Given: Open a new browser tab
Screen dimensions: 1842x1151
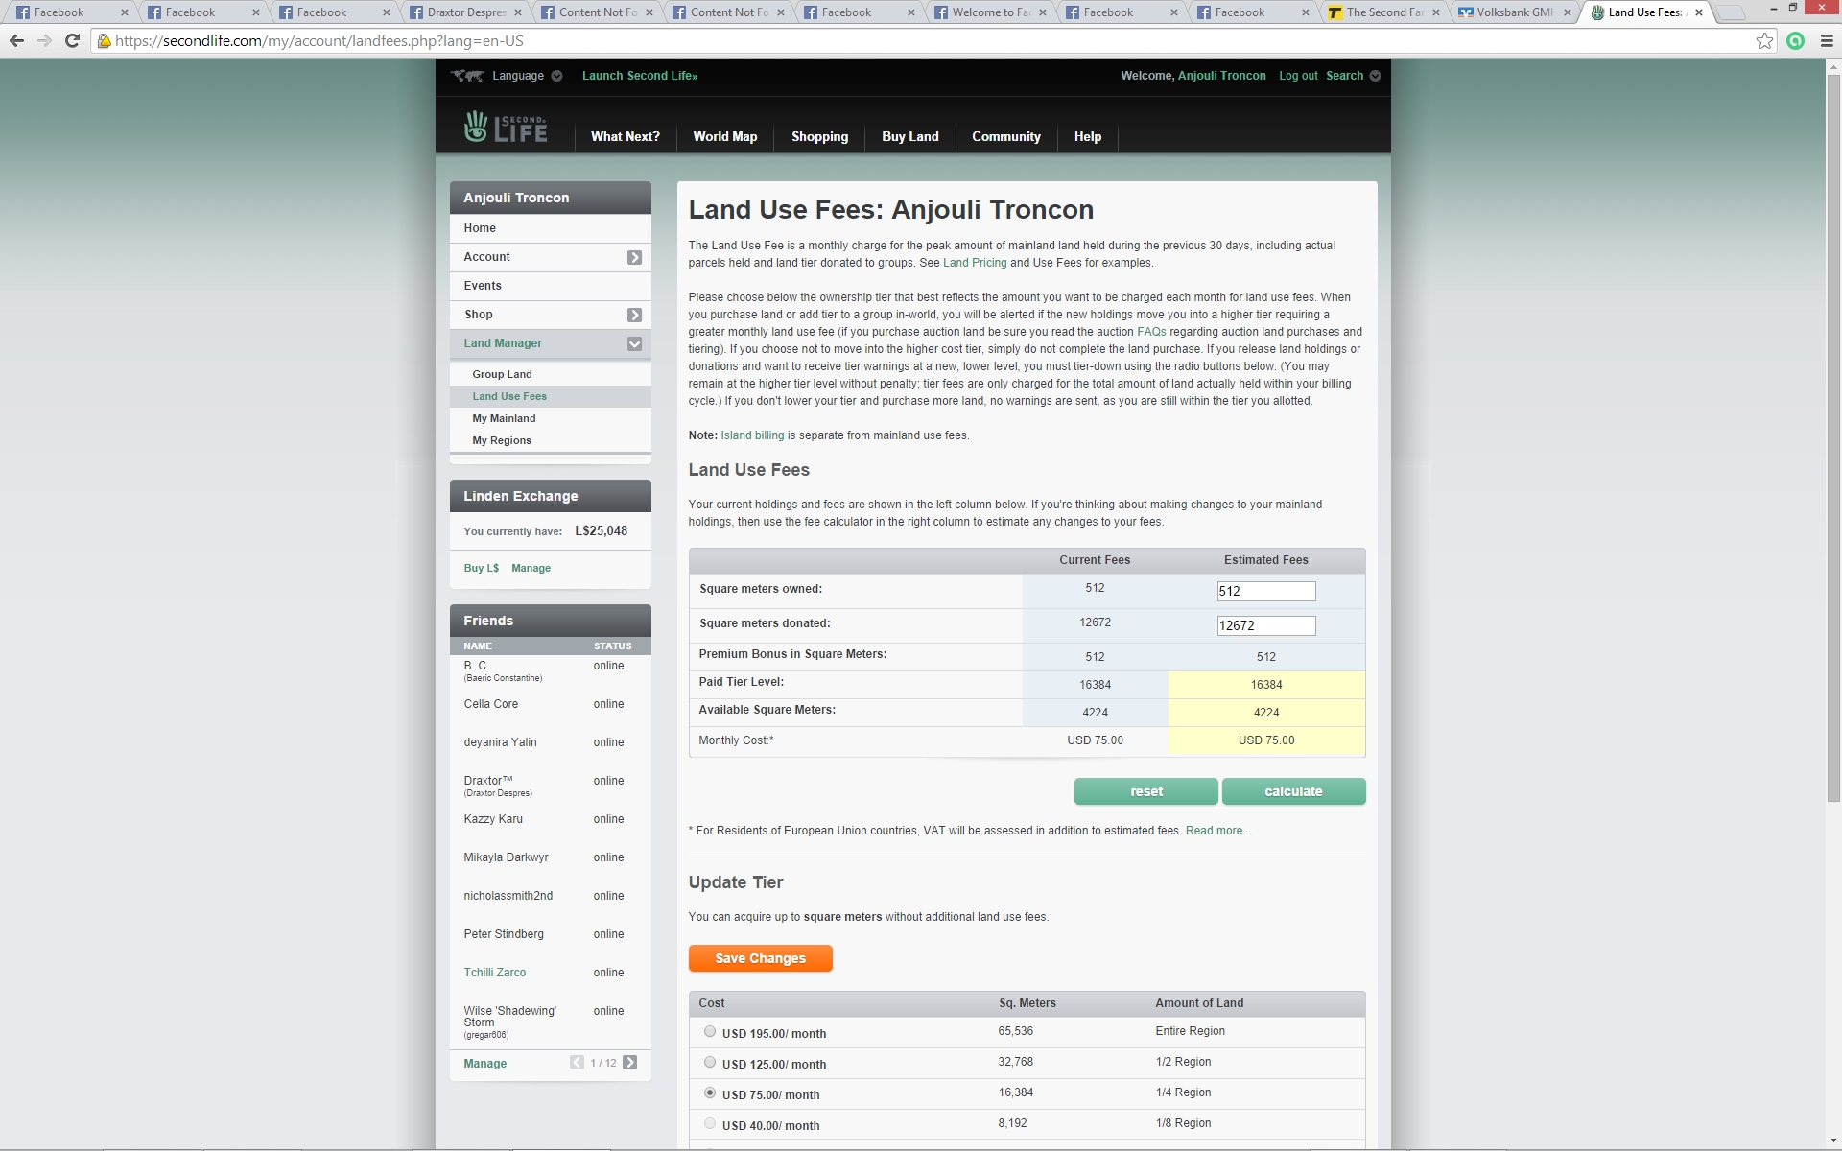Looking at the screenshot, I should tap(1730, 12).
